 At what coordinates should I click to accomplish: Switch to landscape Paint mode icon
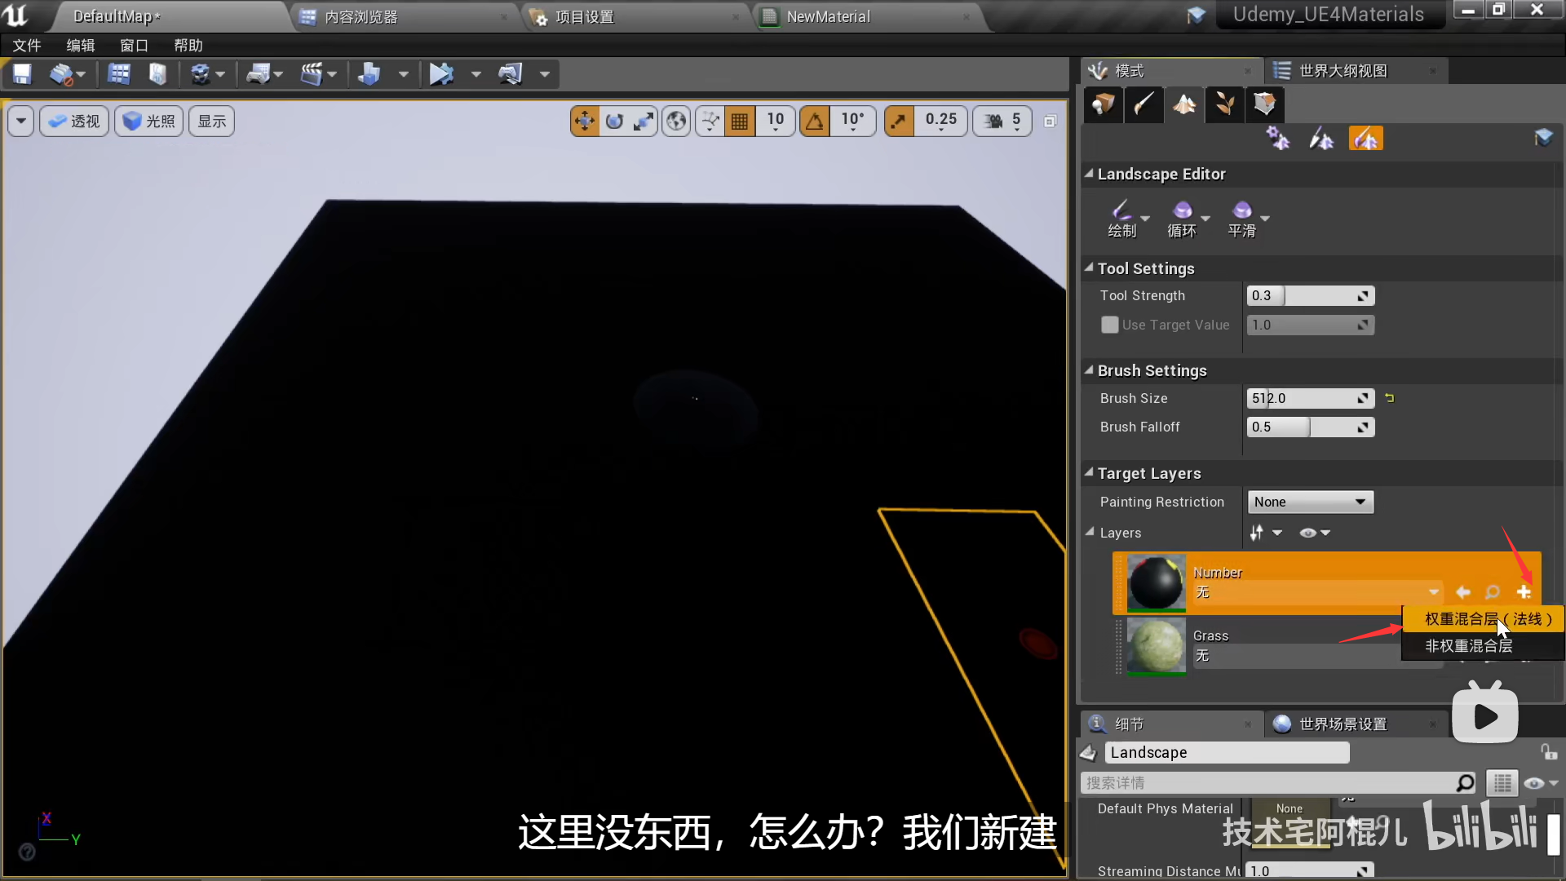(x=1365, y=139)
